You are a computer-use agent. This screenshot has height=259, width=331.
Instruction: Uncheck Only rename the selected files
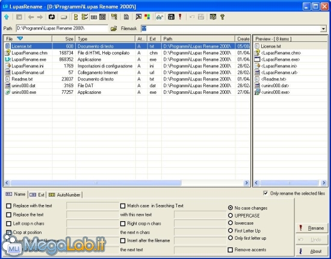point(265,193)
